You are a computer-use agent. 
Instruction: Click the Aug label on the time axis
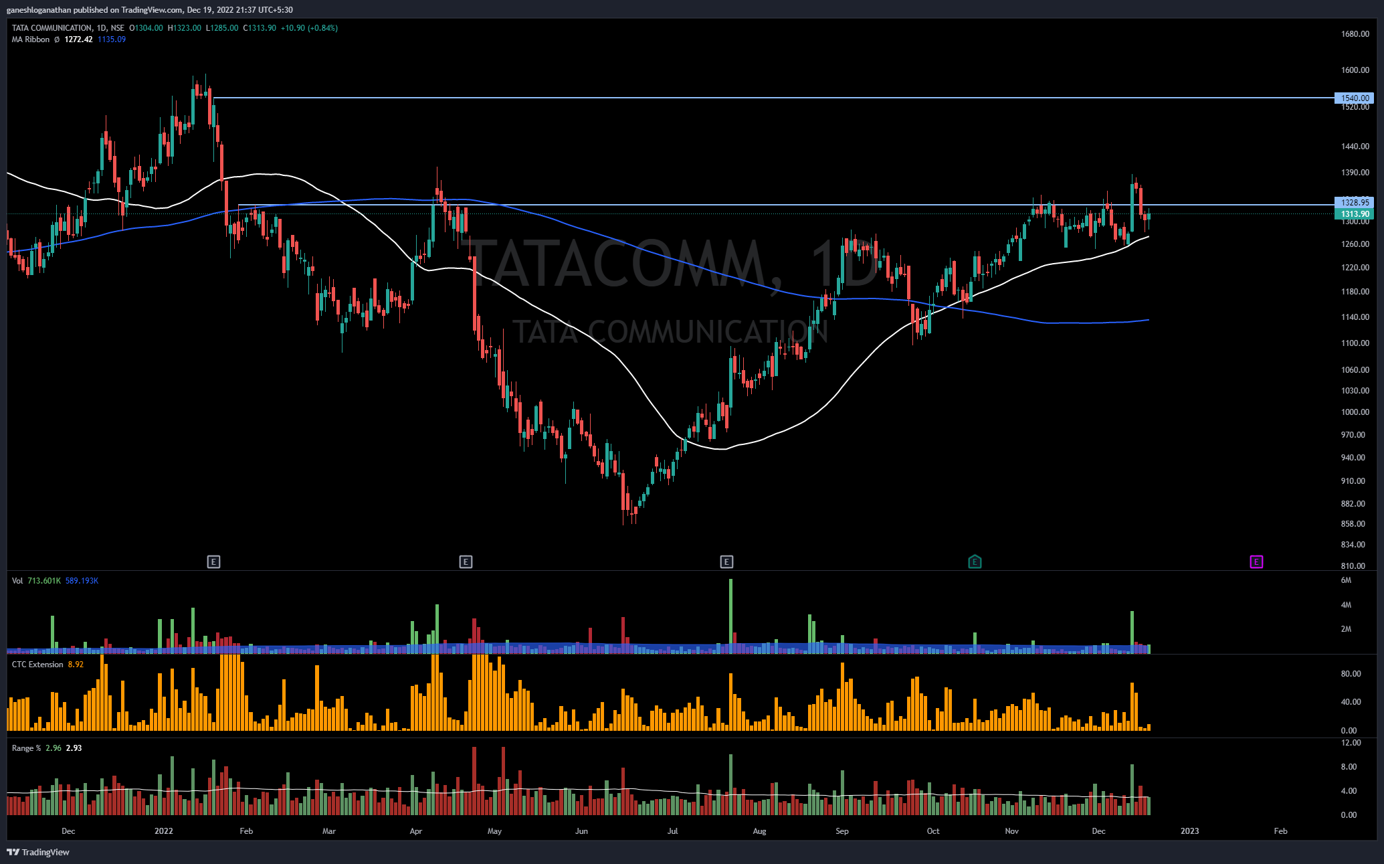click(x=760, y=831)
